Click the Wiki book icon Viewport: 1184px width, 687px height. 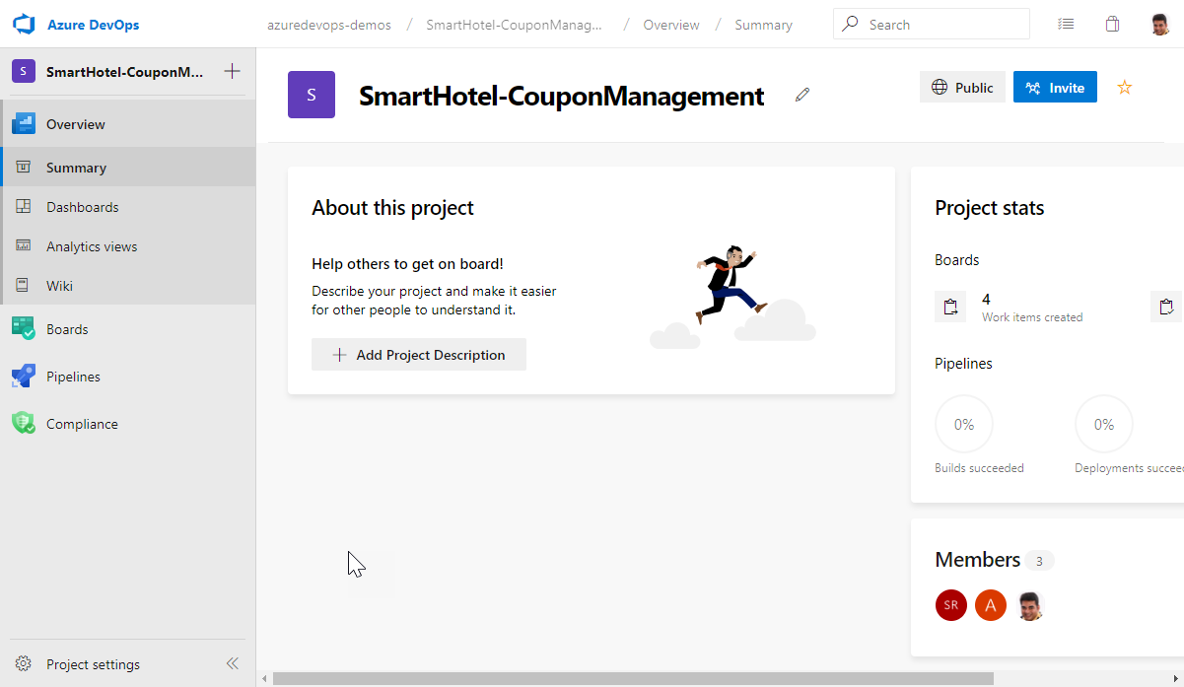23,286
